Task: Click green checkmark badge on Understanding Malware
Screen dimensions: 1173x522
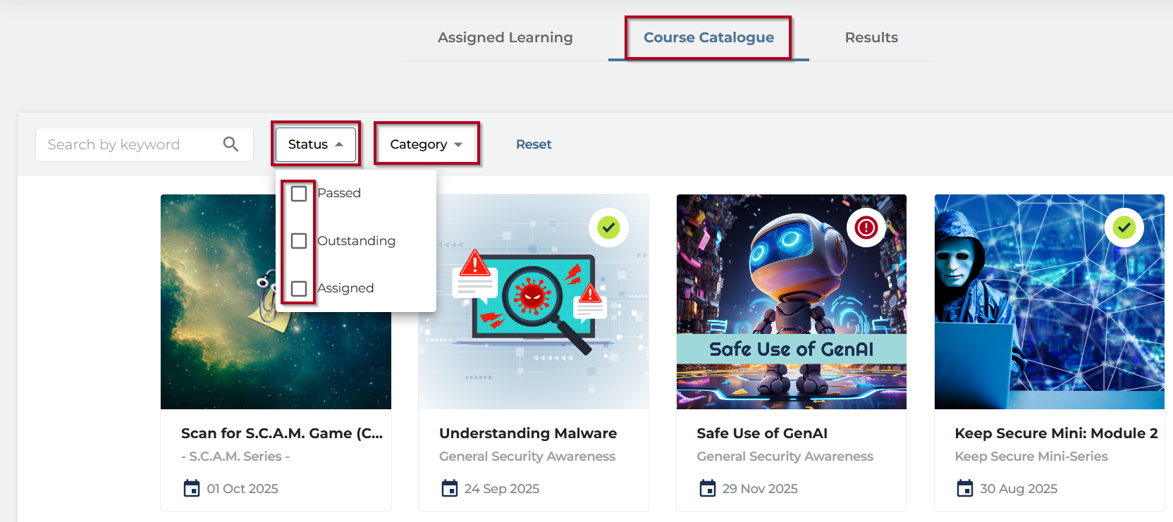Action: tap(608, 228)
